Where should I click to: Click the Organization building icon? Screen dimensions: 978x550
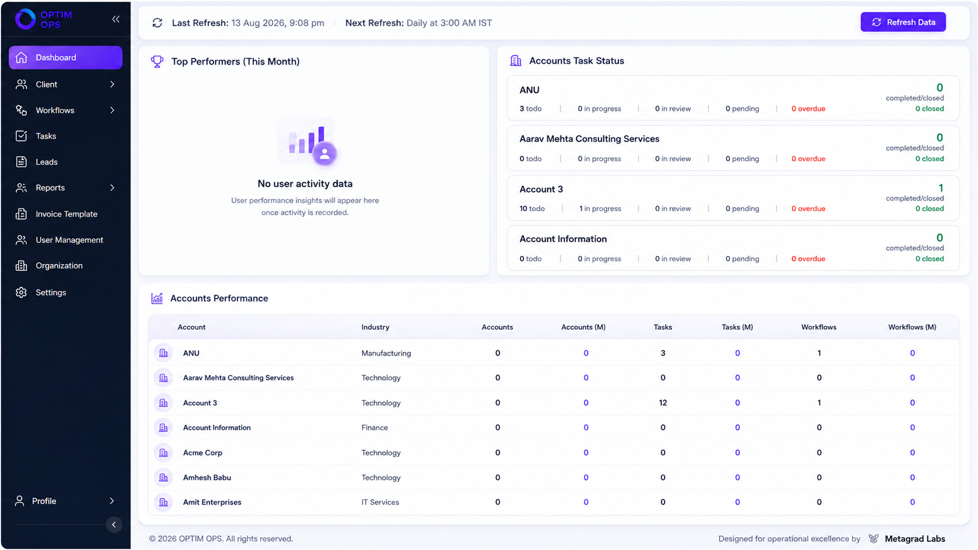[22, 265]
